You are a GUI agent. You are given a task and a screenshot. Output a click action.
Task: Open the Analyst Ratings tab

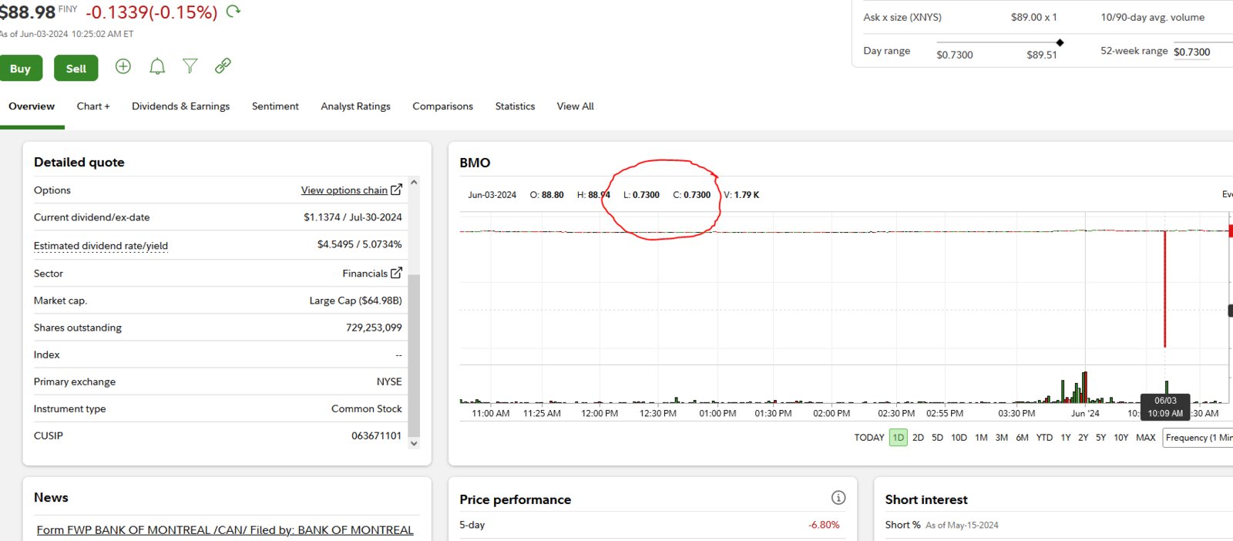coord(355,106)
